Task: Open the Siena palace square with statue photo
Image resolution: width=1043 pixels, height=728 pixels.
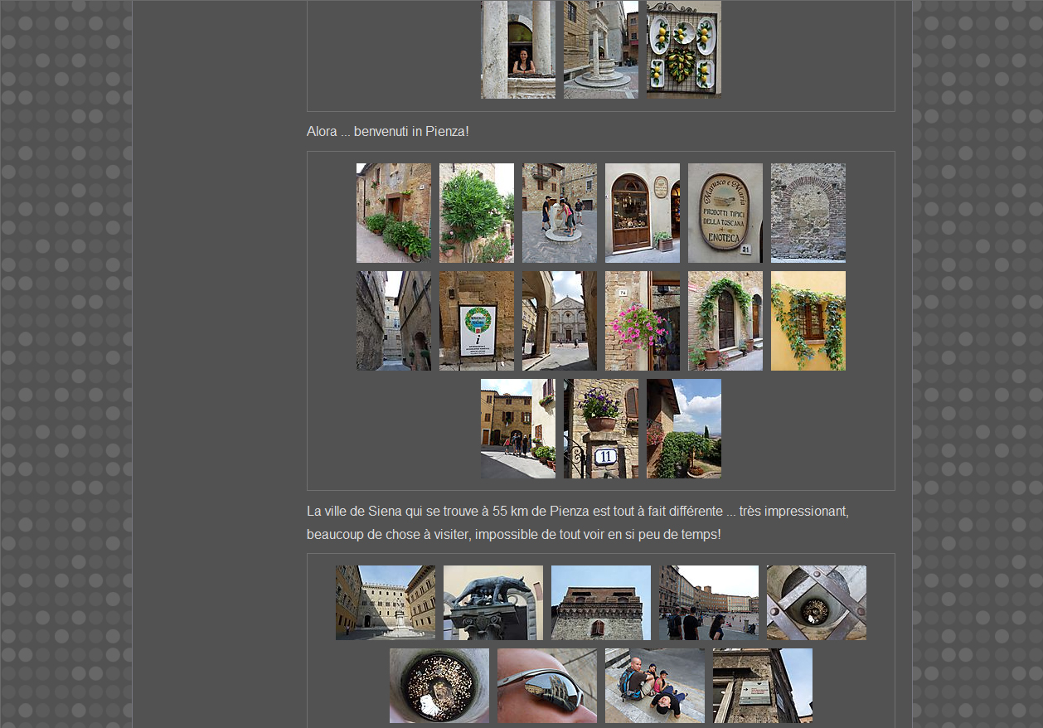Action: click(386, 603)
